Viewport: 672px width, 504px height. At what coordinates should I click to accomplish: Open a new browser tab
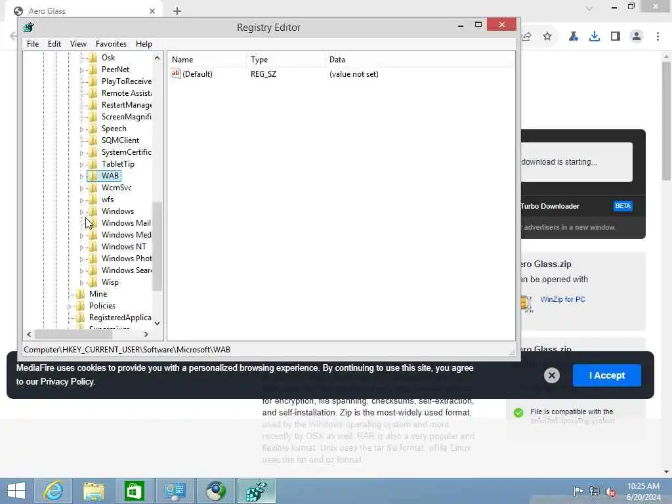point(177,11)
